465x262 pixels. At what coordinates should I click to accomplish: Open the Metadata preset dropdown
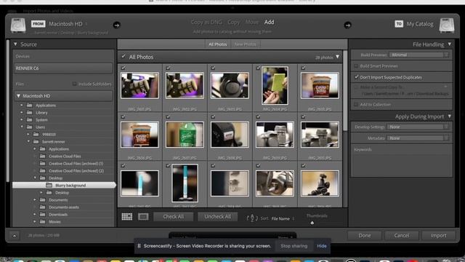418,138
